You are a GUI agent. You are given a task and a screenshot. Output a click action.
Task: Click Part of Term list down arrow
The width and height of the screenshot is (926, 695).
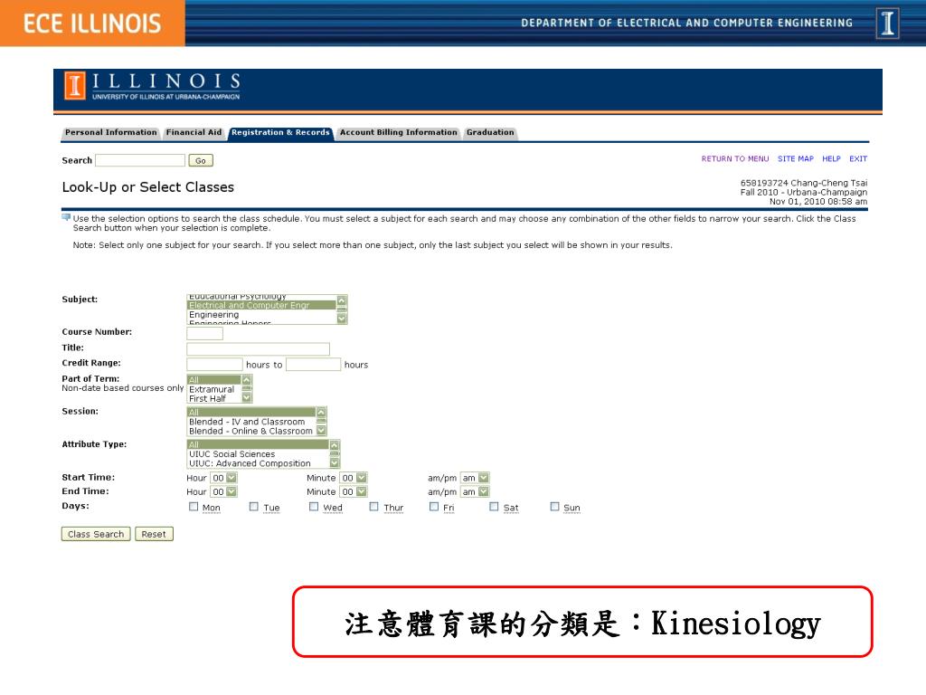click(x=247, y=398)
